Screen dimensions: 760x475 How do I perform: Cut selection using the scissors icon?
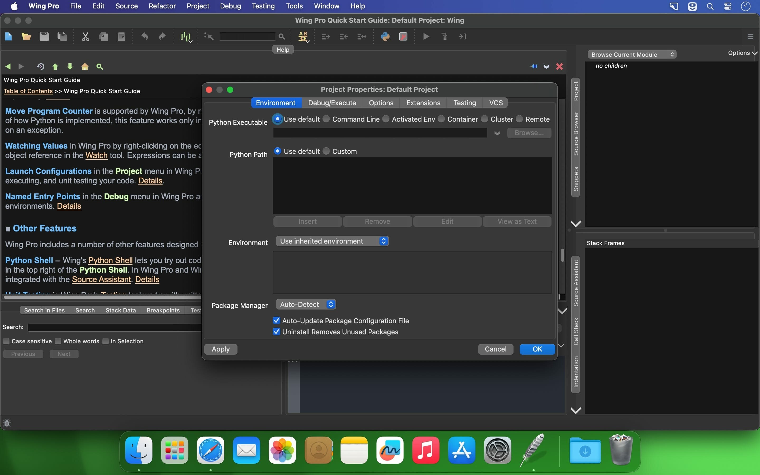pos(85,37)
